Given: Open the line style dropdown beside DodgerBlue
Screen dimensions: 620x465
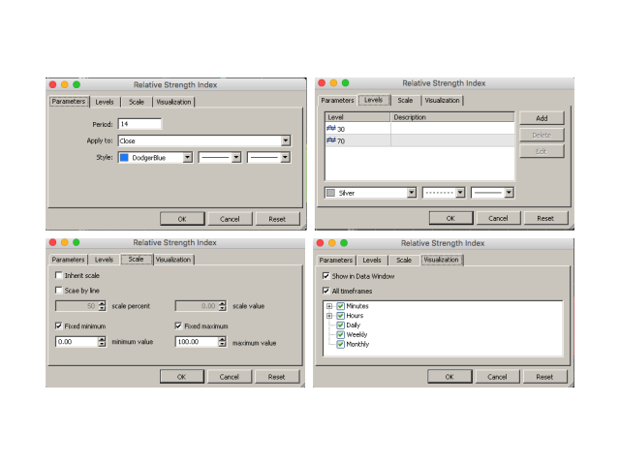Looking at the screenshot, I should 236,157.
